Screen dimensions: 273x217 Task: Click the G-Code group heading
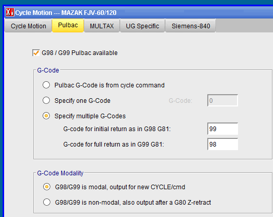click(48, 70)
